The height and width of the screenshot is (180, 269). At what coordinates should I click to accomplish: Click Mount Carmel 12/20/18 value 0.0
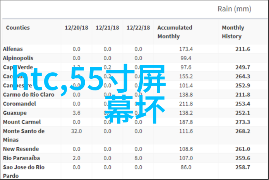(76, 122)
